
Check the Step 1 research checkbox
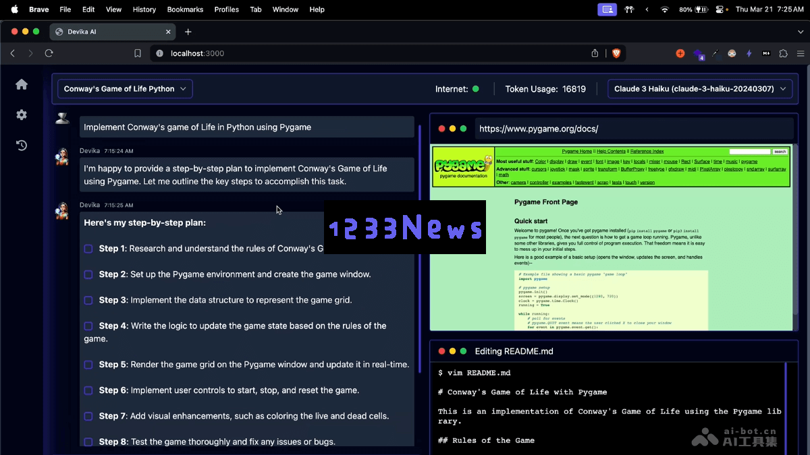coord(88,249)
